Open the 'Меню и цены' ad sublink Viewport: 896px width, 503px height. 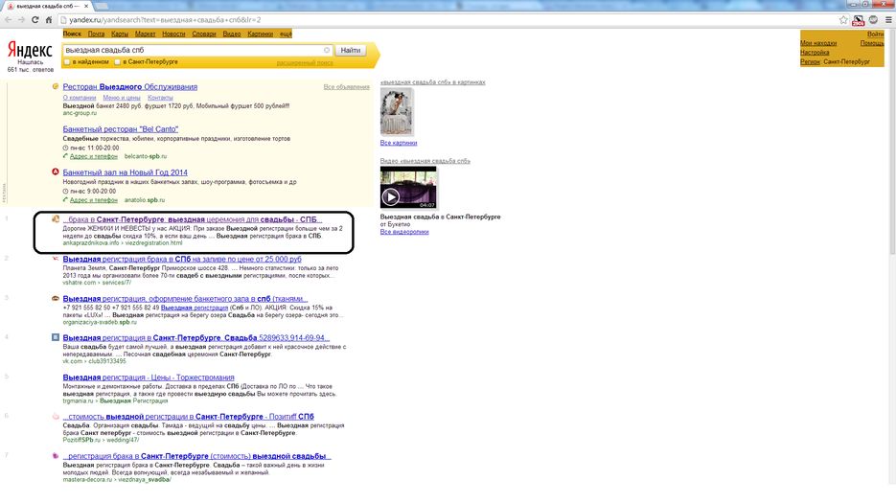click(x=121, y=98)
